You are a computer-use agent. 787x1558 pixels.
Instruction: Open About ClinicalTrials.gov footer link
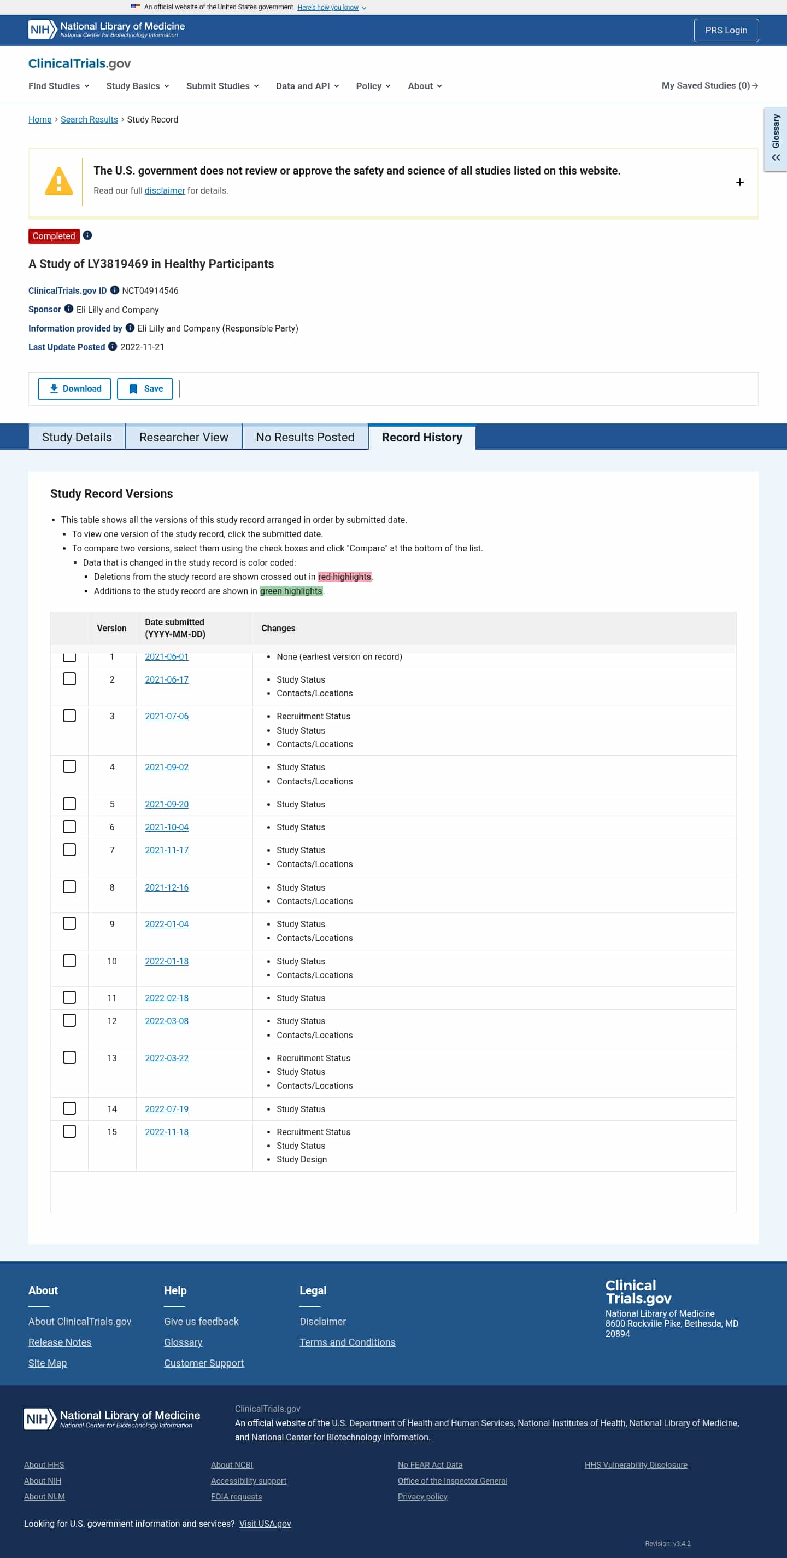coord(80,1322)
